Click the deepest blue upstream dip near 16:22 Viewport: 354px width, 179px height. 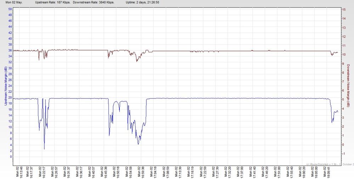click(x=44, y=149)
